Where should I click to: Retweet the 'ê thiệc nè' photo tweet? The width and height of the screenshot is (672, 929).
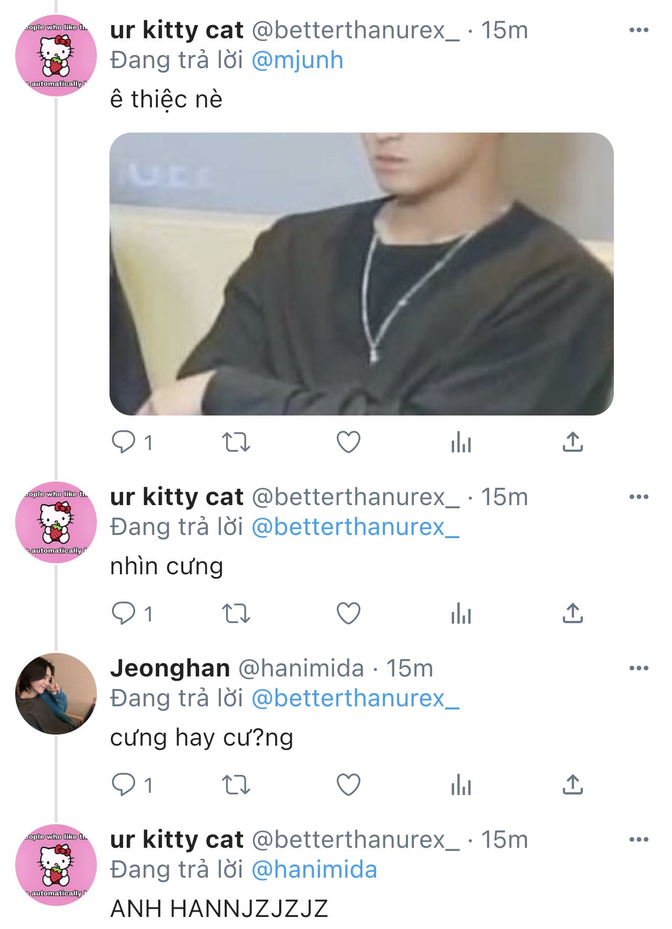point(236,442)
